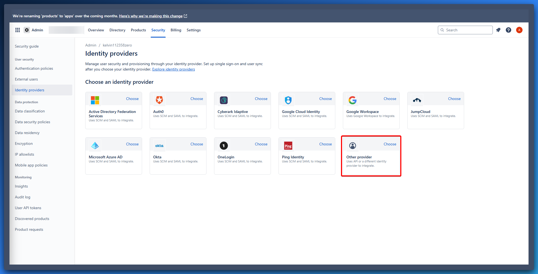The height and width of the screenshot is (274, 538).
Task: Choose the Google Cloud Identity provider
Action: (x=326, y=99)
